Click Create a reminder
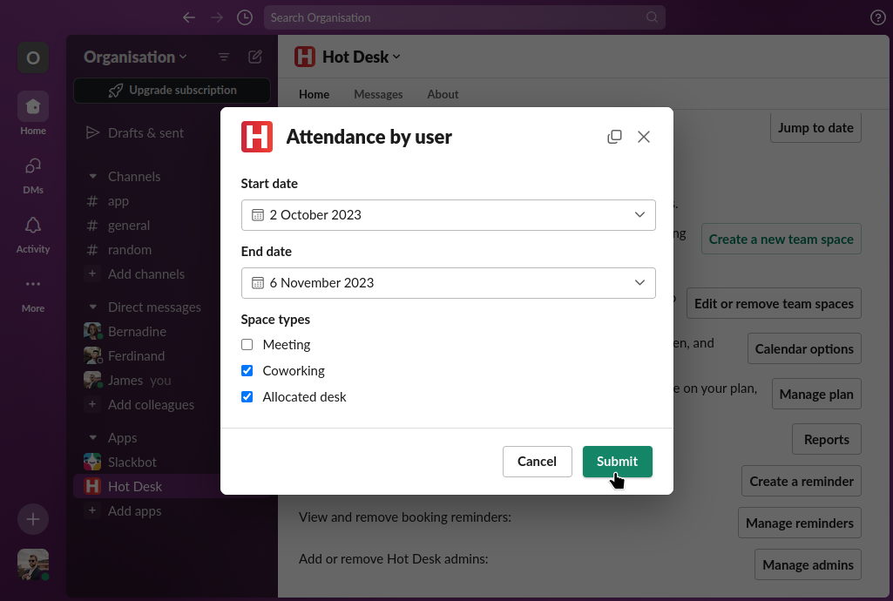The image size is (893, 601). pos(802,482)
